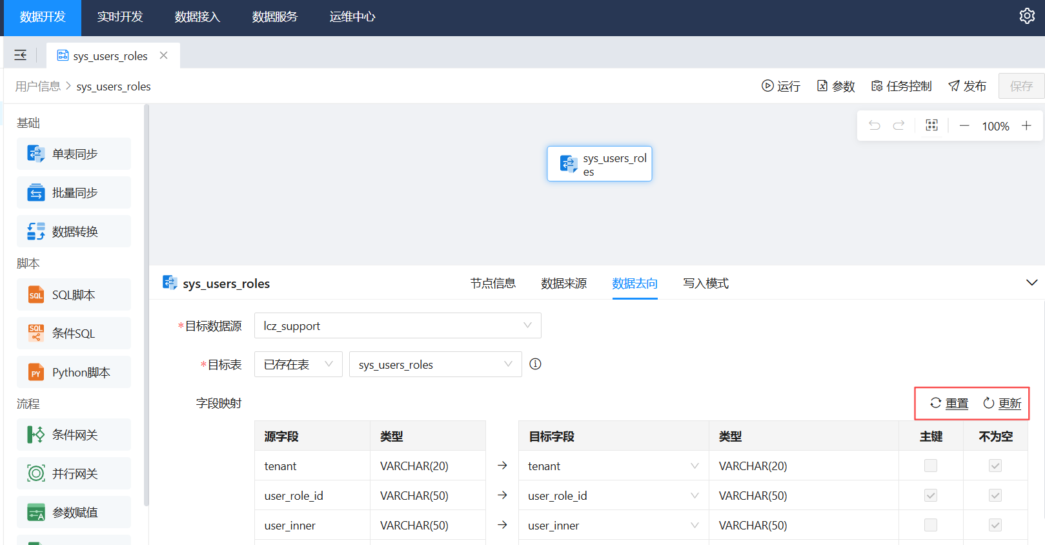Open the 已存在表 table-type dropdown
1045x545 pixels.
[x=298, y=364]
